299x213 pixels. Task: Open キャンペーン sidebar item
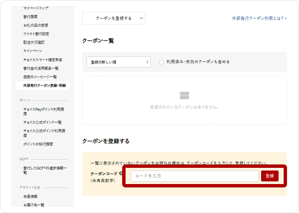click(x=33, y=51)
